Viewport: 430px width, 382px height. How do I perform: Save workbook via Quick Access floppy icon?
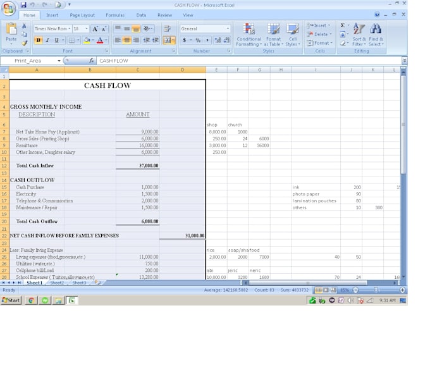pos(23,4)
